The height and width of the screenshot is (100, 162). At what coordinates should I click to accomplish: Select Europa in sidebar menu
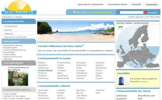click(8, 30)
